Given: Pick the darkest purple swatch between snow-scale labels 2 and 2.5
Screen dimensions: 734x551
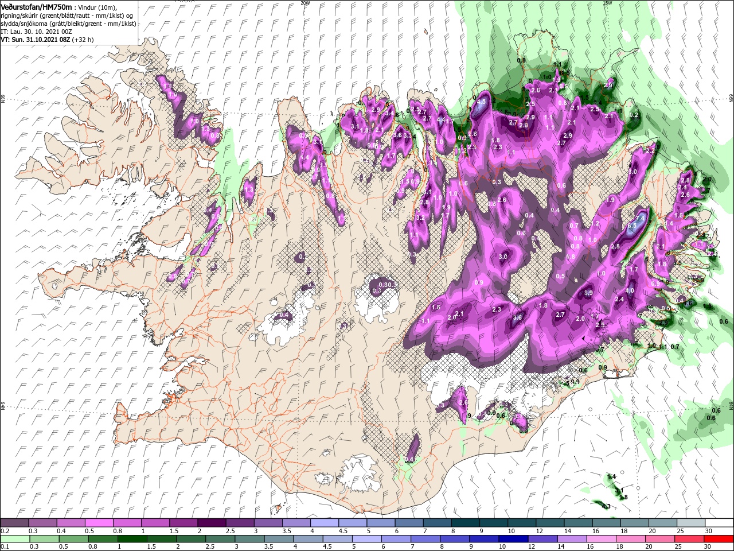Looking at the screenshot, I should pos(212,523).
